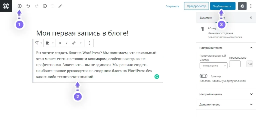Image resolution: width=256 pixels, height=117 pixels.
Task: Redo the last undone change
Action: [x=36, y=6]
